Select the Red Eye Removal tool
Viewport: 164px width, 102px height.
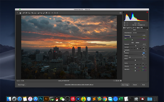[41, 13]
